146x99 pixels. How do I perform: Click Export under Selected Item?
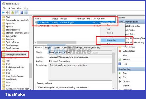pyautogui.click(x=126, y=86)
